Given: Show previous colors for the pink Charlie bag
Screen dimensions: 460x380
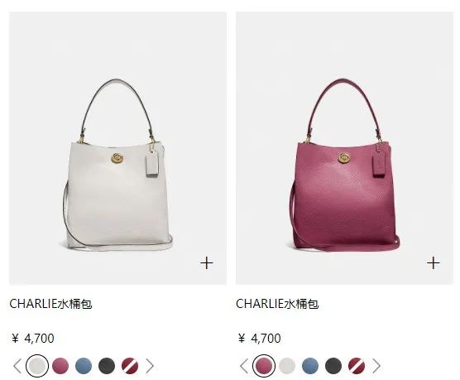Looking at the screenshot, I should [x=244, y=366].
